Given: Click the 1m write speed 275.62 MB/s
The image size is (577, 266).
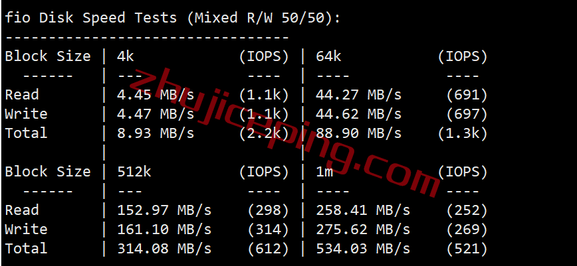Looking at the screenshot, I should pos(363,230).
